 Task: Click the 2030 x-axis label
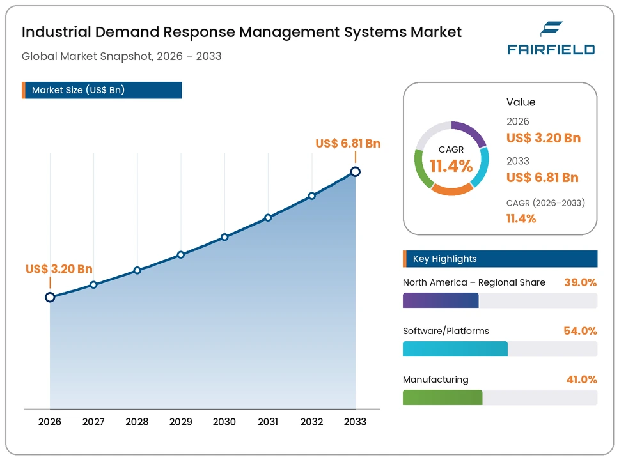224,422
